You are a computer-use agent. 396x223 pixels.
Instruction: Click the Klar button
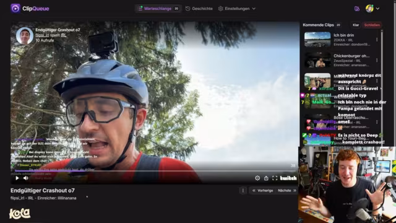click(356, 25)
